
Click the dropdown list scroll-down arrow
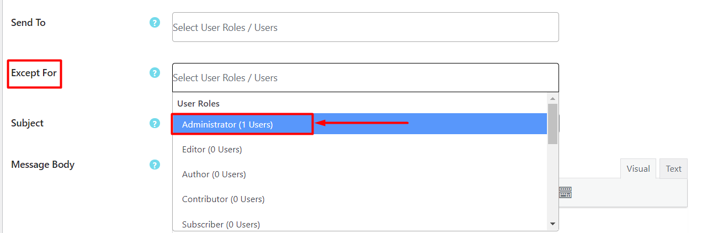tap(552, 224)
